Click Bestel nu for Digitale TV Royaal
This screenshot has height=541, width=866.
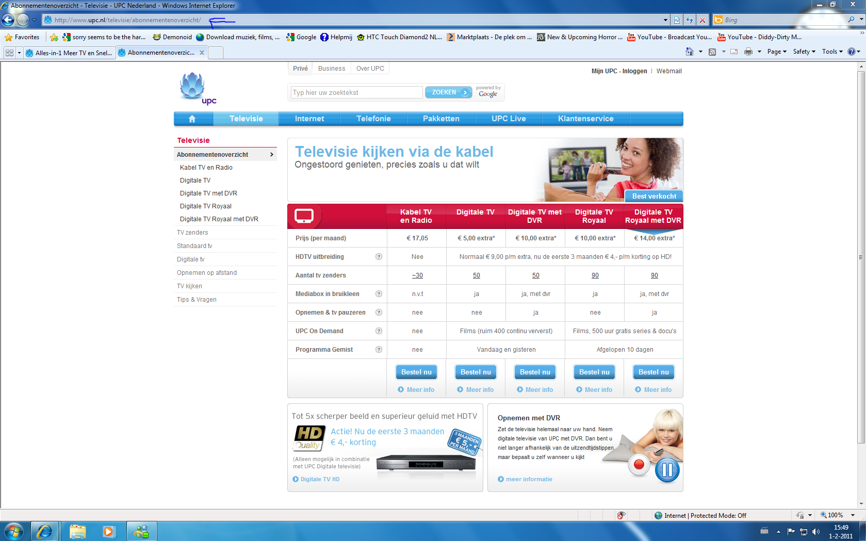594,372
